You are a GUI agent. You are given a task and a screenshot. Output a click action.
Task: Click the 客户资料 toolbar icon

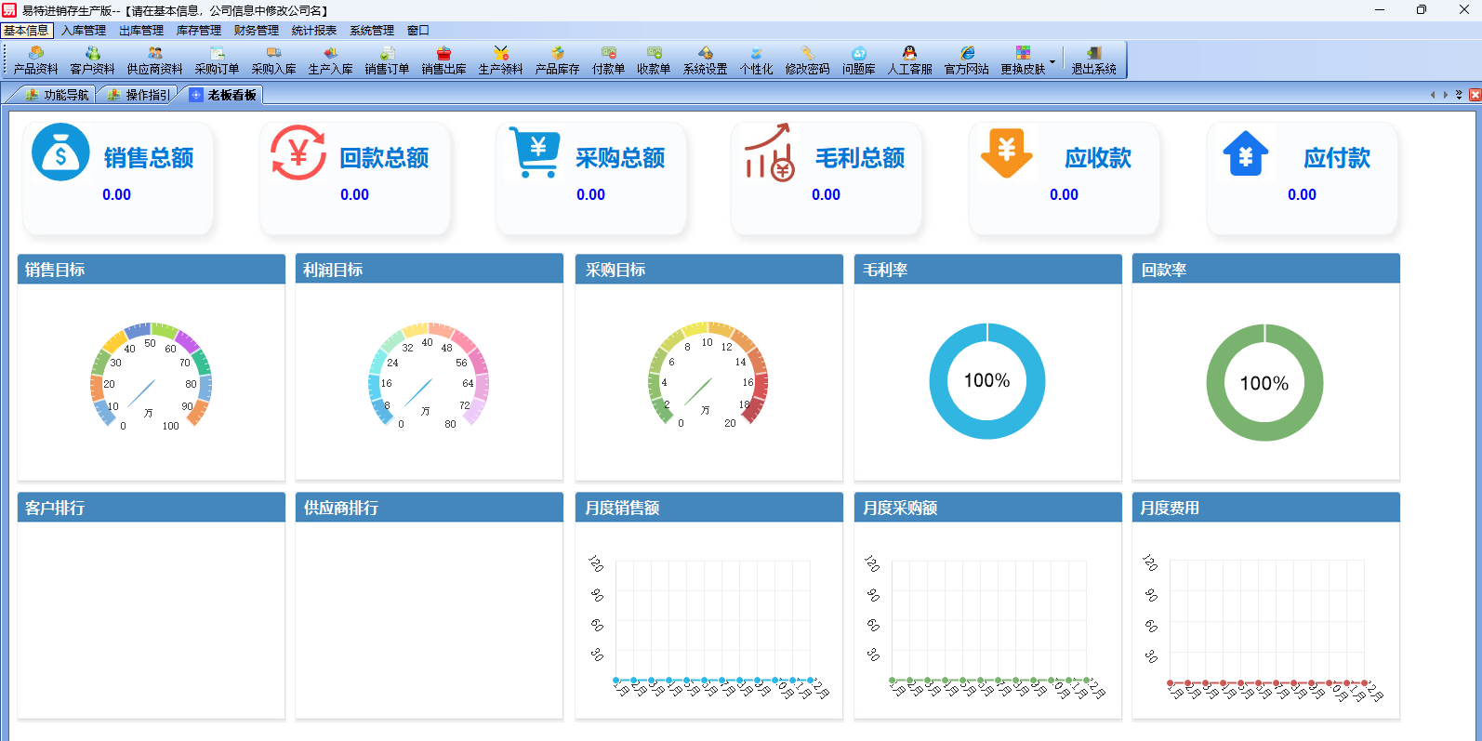pyautogui.click(x=92, y=60)
